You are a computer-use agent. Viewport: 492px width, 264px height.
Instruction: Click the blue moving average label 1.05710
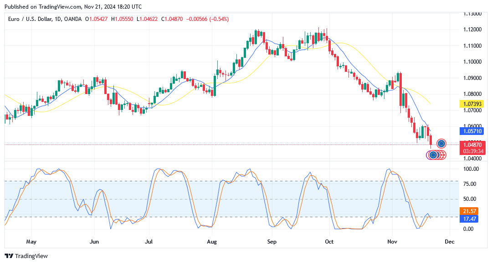pos(472,131)
